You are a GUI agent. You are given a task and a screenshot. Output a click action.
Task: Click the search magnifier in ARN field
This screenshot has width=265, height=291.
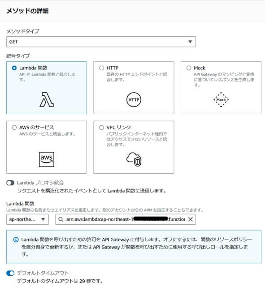pos(61,219)
